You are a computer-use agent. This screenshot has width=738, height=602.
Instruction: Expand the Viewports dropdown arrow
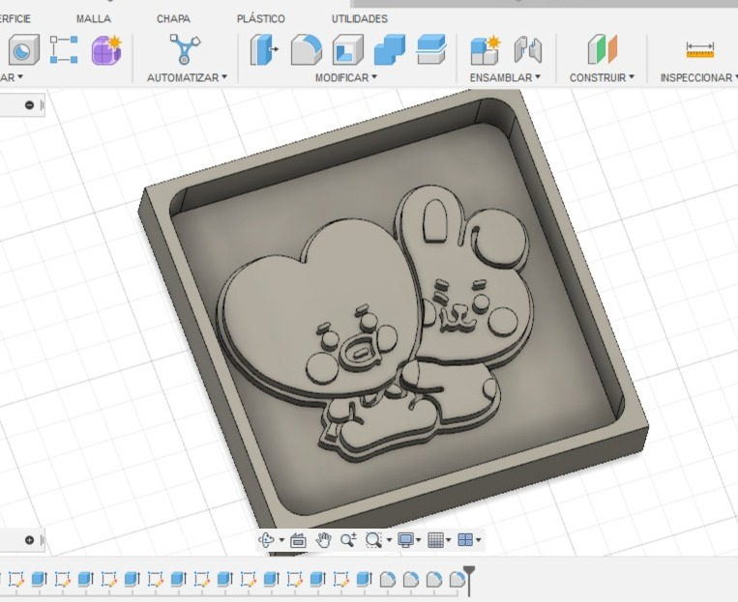pos(478,540)
